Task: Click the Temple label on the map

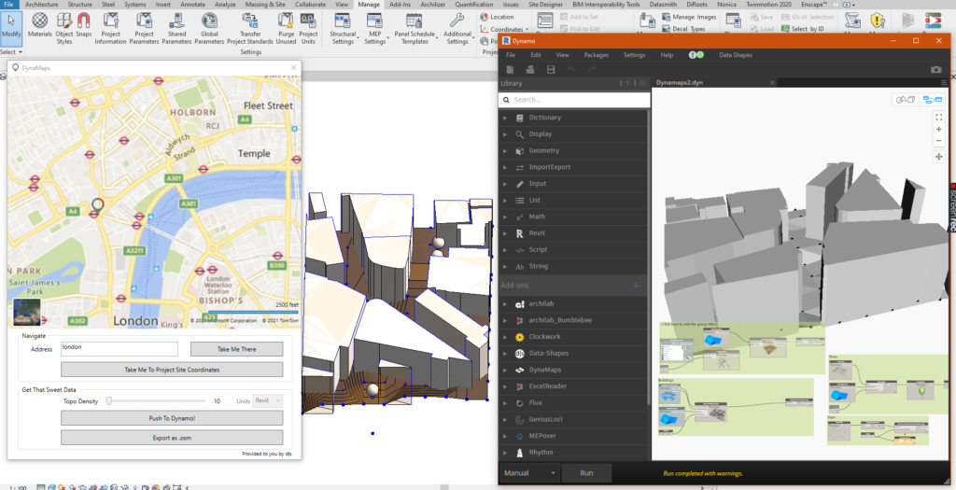Action: tap(254, 154)
